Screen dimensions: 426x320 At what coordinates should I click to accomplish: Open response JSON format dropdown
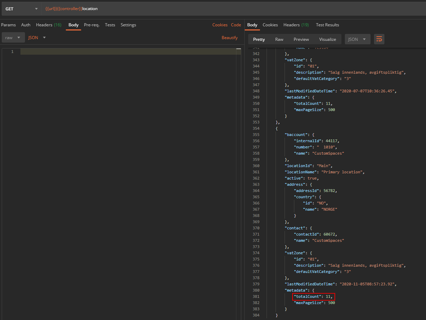pyautogui.click(x=357, y=39)
